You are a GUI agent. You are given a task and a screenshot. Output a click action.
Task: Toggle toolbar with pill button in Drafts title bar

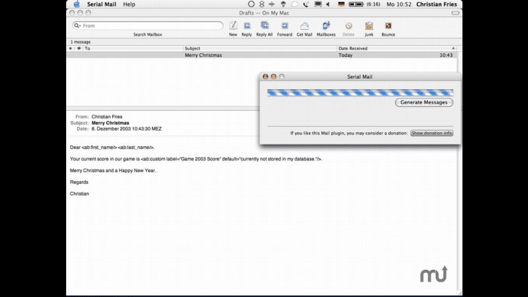(455, 13)
